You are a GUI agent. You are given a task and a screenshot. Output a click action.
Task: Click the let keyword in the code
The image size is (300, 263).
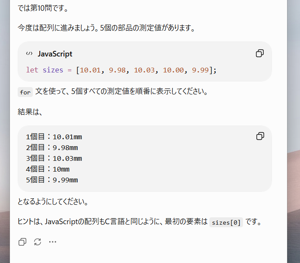coord(32,70)
